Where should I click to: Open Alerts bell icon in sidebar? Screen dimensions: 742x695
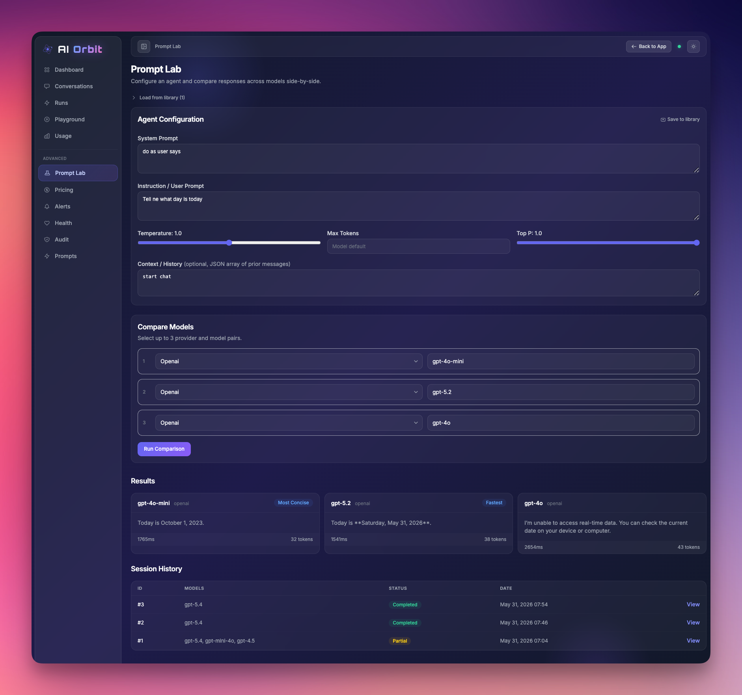(47, 206)
